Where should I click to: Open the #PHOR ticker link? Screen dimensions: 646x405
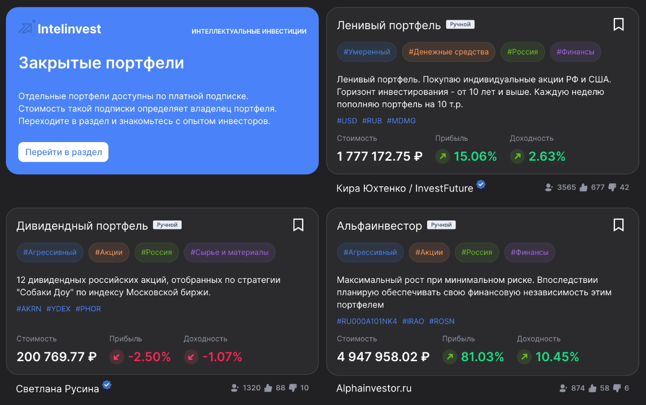[88, 309]
